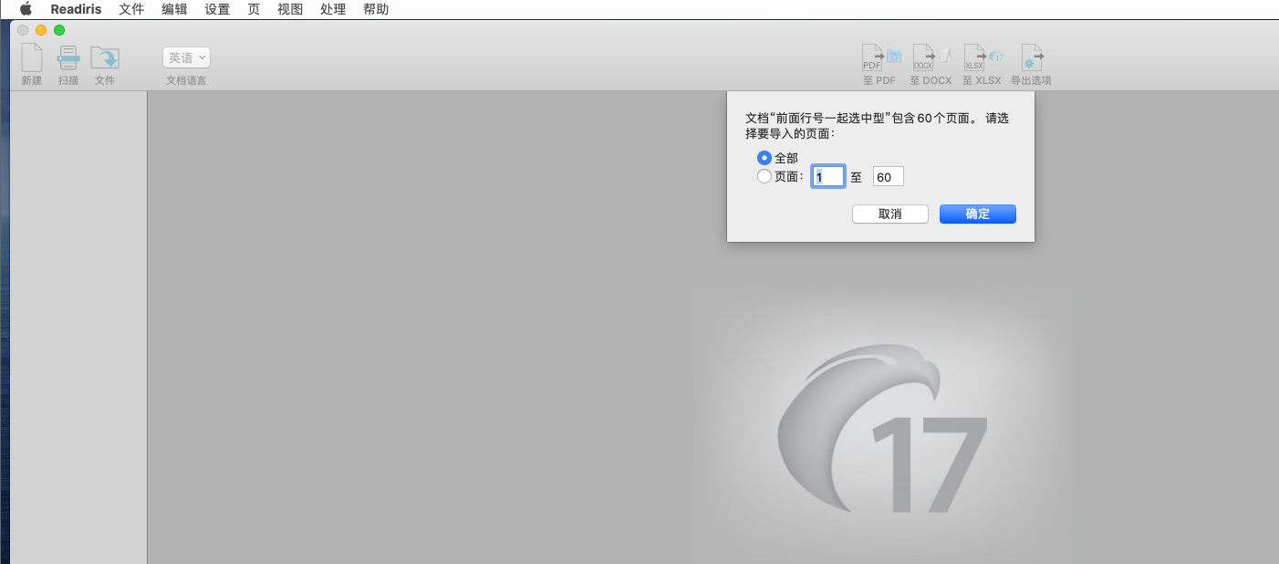Screen dimensions: 1279x564
Task: Select the 页面 range radio button
Action: 764,177
